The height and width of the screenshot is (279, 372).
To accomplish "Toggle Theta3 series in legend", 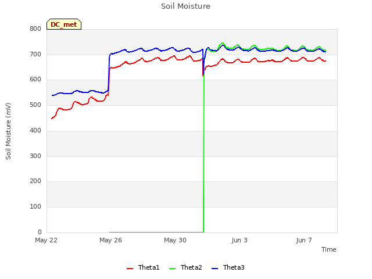I will point(228,267).
